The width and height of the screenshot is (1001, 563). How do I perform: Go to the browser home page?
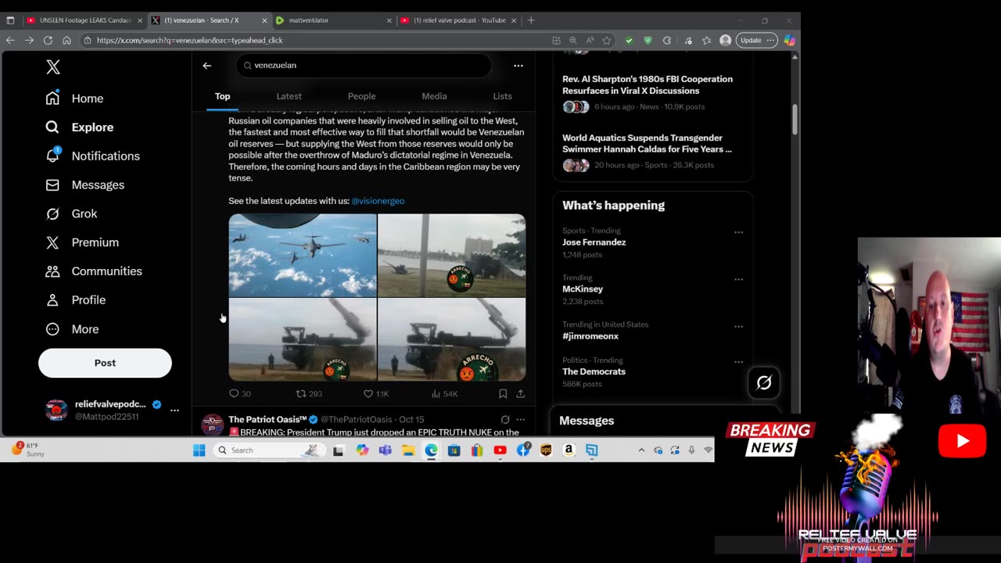pos(66,40)
